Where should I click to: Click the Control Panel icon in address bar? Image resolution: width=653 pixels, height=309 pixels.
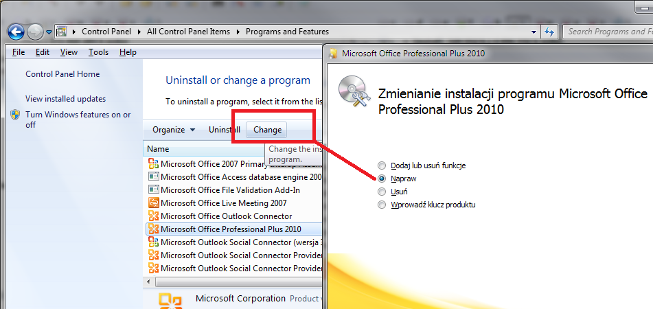(x=62, y=32)
